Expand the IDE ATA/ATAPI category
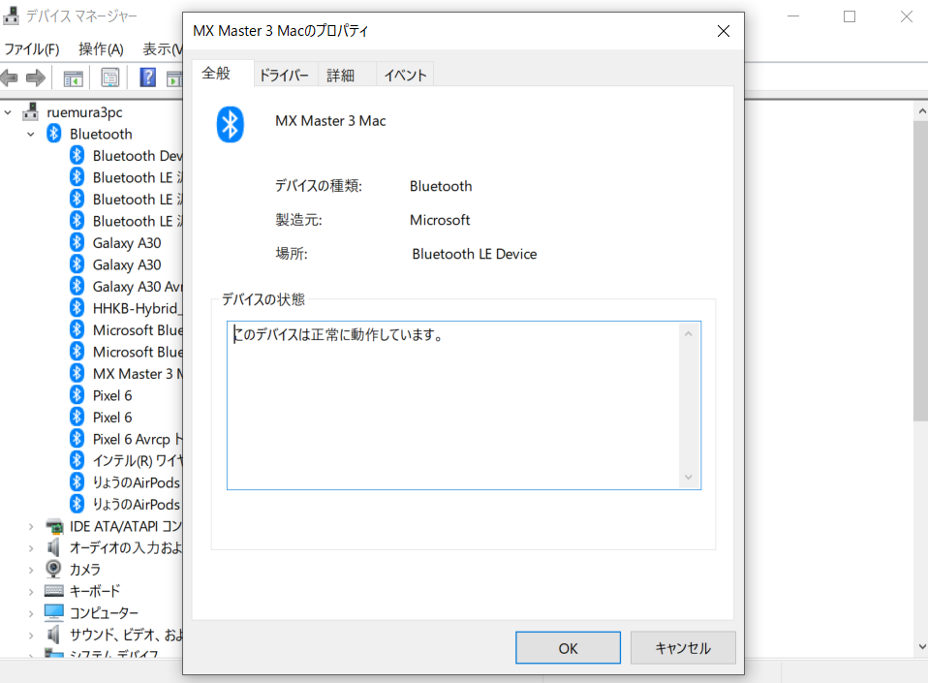The height and width of the screenshot is (683, 928). click(31, 526)
